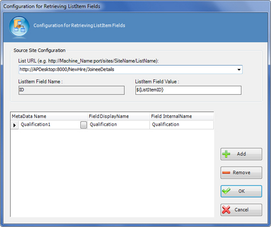Click the red minus Remove button
Image resolution: width=271 pixels, height=227 pixels.
click(x=241, y=172)
